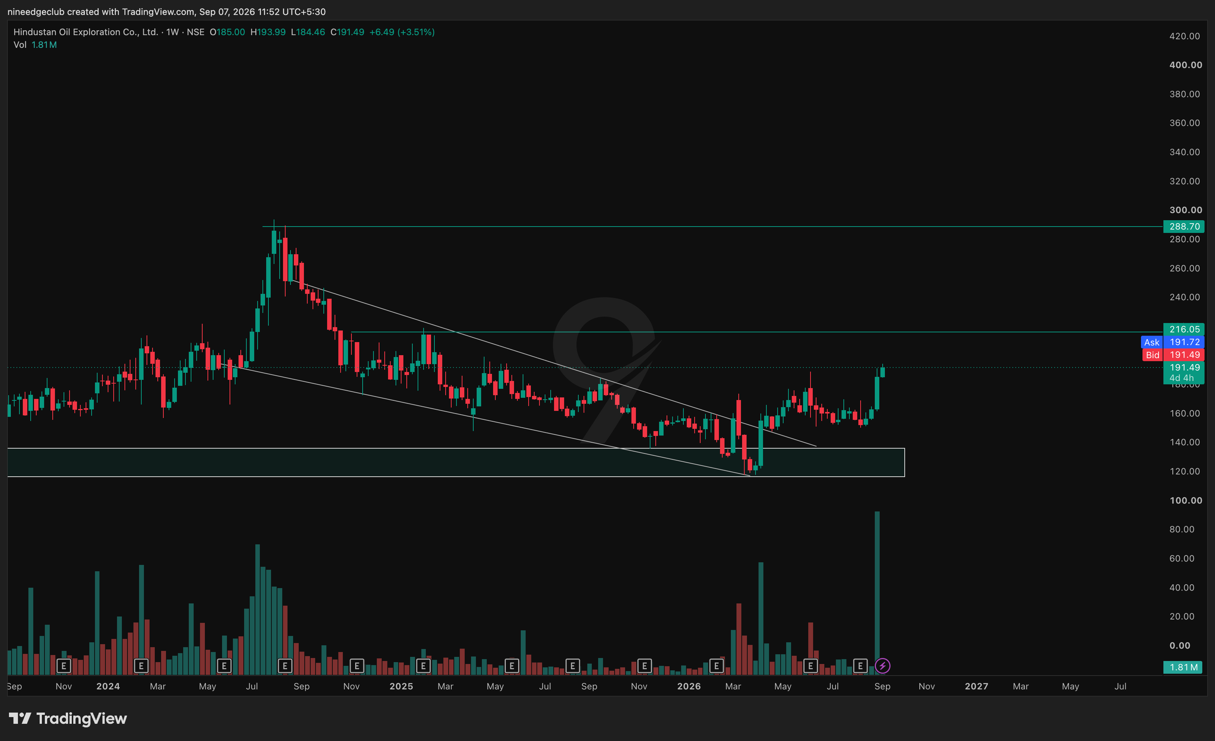Image resolution: width=1215 pixels, height=741 pixels.
Task: Click the '400.00' price scale label
Action: [x=1185, y=65]
